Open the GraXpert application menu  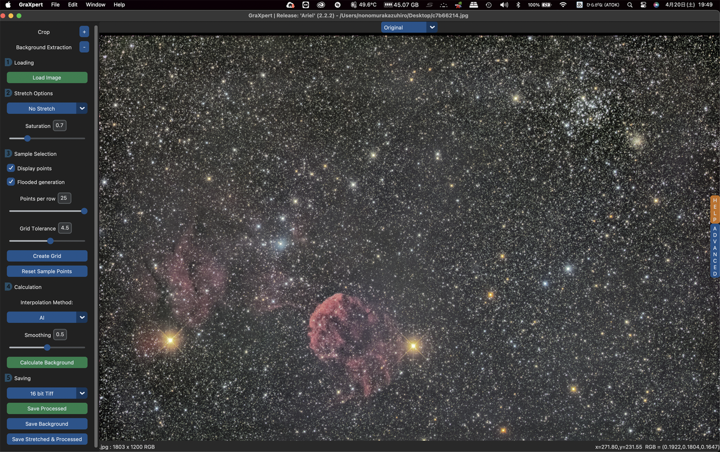click(x=31, y=5)
